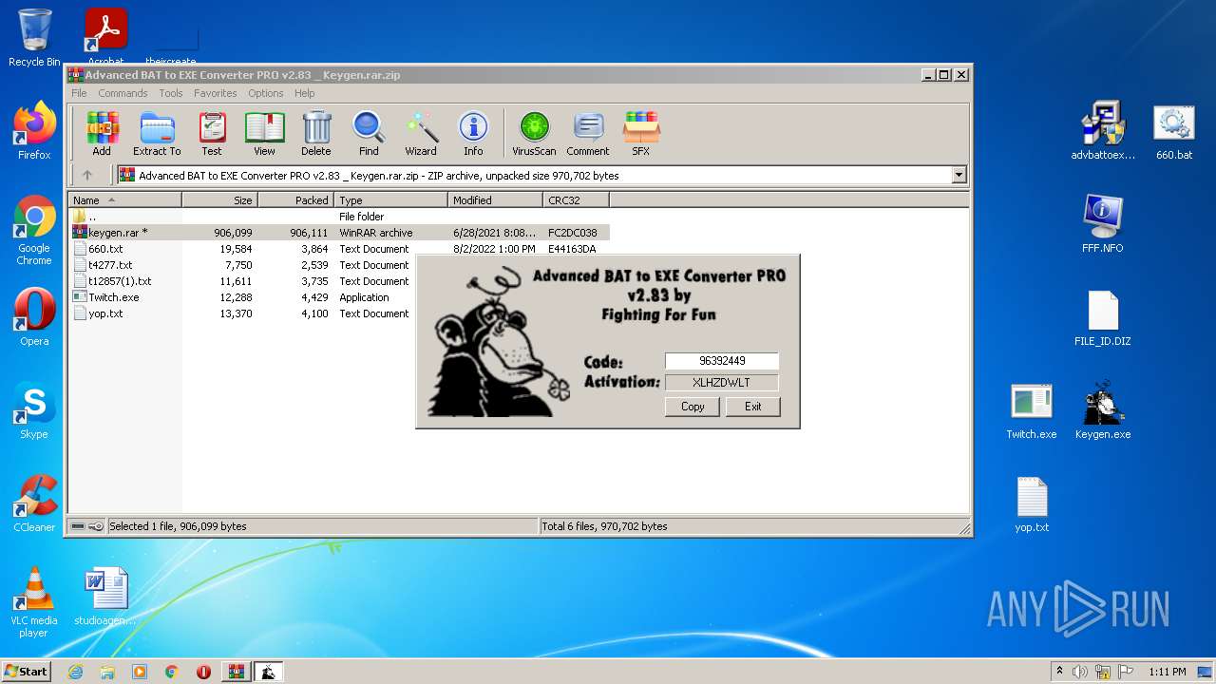
Task: Open the Help menu
Action: (x=304, y=93)
